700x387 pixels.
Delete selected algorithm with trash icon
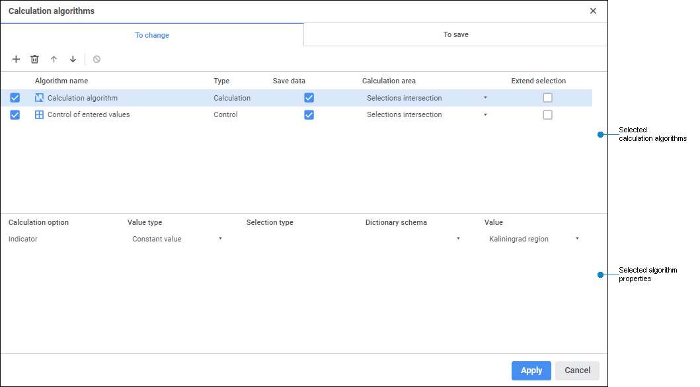pos(35,59)
